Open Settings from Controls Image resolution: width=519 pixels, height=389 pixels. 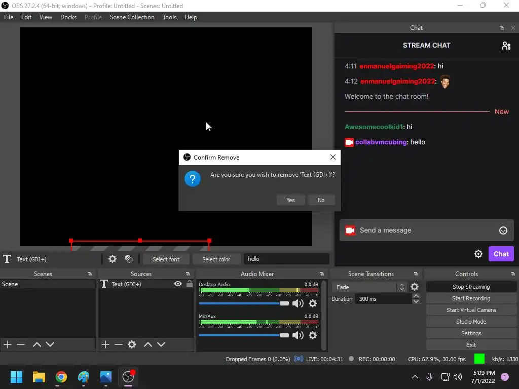[471, 333]
